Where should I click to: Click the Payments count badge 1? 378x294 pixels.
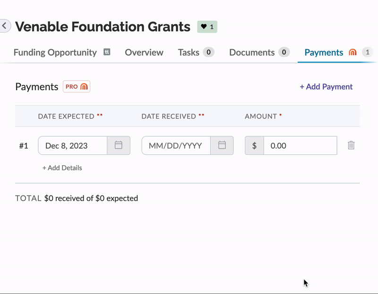tap(368, 52)
